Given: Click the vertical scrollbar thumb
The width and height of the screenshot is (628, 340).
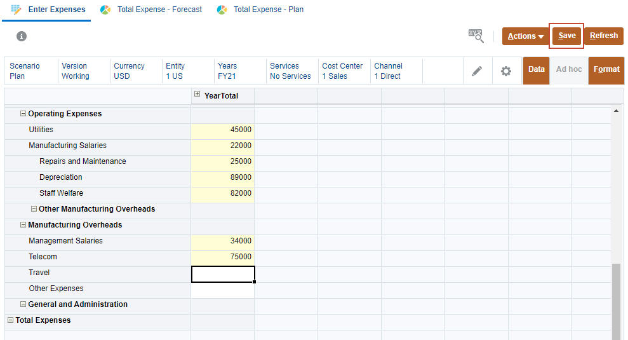Looking at the screenshot, I should [616, 301].
